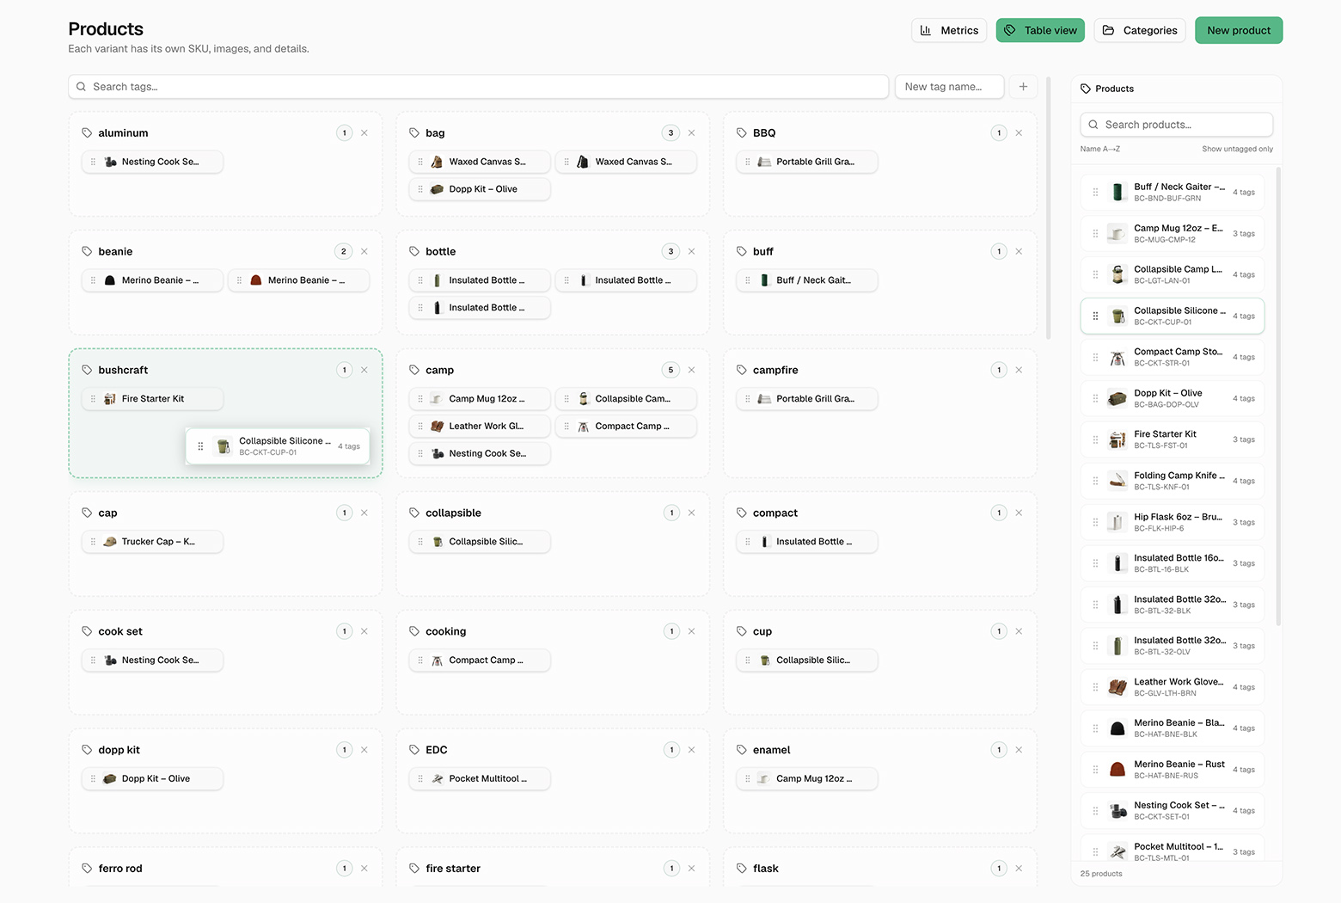Click Leather Work Gloves product thumbnail
Screen dimensions: 1341x903
click(1117, 687)
